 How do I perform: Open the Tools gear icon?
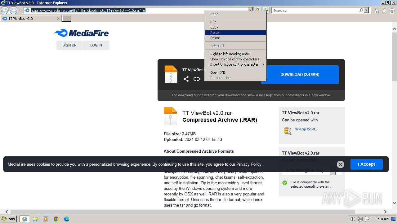click(392, 11)
